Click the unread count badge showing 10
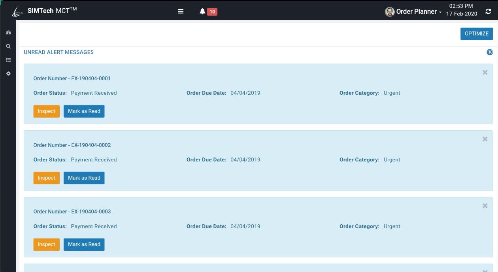 click(x=490, y=52)
